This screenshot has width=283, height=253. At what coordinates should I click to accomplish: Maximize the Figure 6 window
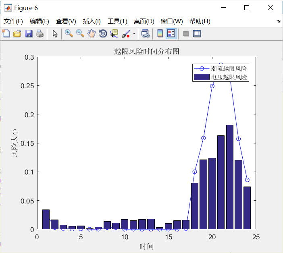[x=247, y=8]
